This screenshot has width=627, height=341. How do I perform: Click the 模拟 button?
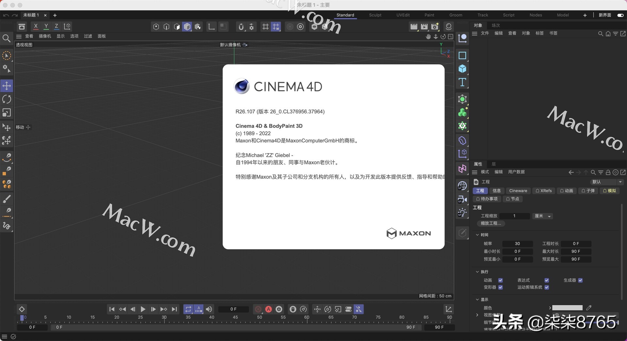[x=609, y=191]
